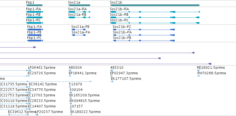Click the longest purple feature's right end block
This screenshot has height=116, width=236.
pos(210,64)
